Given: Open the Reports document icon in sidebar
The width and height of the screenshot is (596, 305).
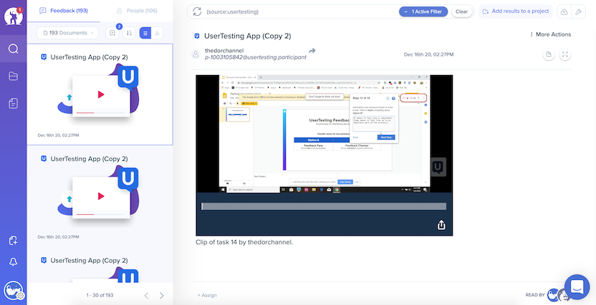Looking at the screenshot, I should click(x=14, y=103).
